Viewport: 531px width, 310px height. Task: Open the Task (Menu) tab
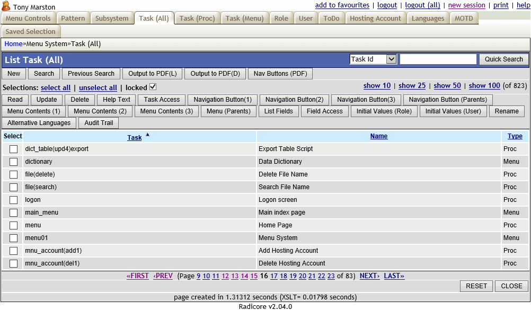244,18
